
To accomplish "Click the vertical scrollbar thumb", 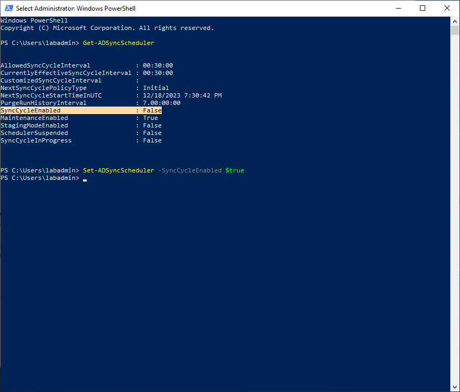I will (x=455, y=30).
